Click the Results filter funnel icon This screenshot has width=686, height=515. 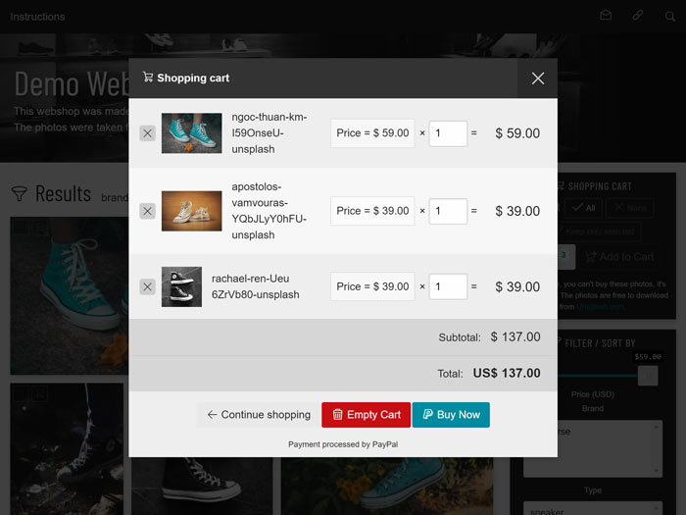[20, 193]
